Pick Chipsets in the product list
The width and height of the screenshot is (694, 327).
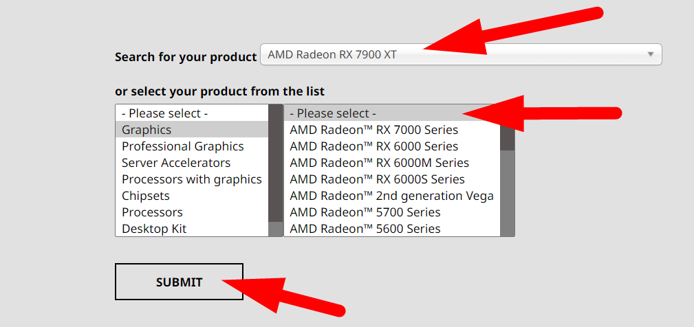[192, 196]
